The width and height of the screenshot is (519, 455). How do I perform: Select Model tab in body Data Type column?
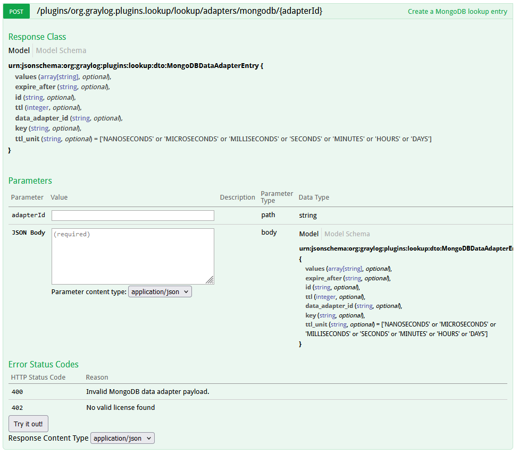(x=308, y=234)
